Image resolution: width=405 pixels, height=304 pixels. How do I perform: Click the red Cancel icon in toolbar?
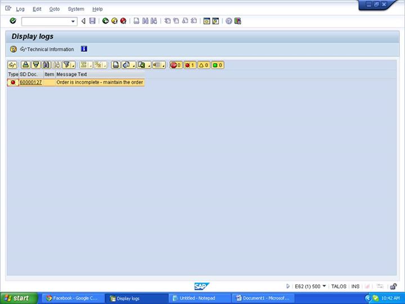[123, 21]
